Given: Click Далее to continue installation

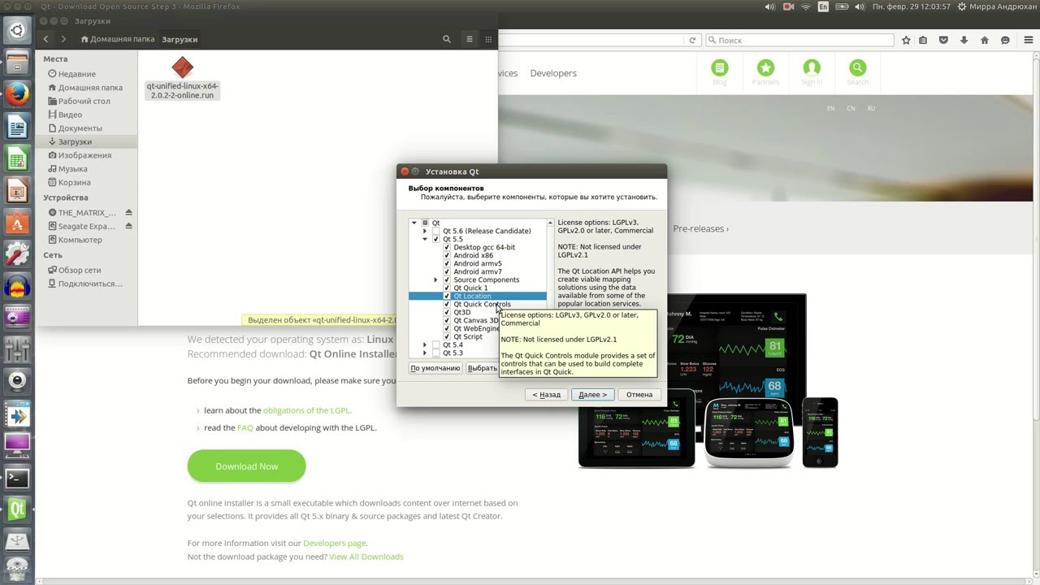Looking at the screenshot, I should 593,395.
